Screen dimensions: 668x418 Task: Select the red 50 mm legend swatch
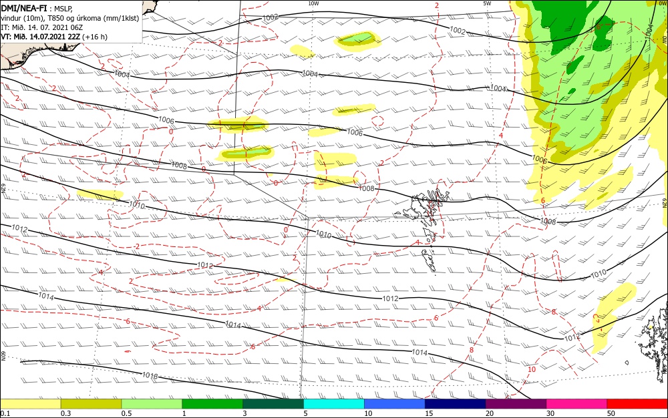(x=637, y=404)
